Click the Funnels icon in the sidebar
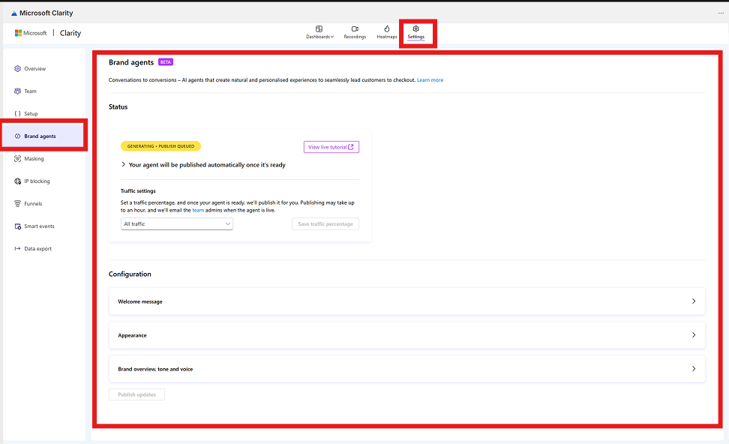This screenshot has height=444, width=729. (x=18, y=204)
